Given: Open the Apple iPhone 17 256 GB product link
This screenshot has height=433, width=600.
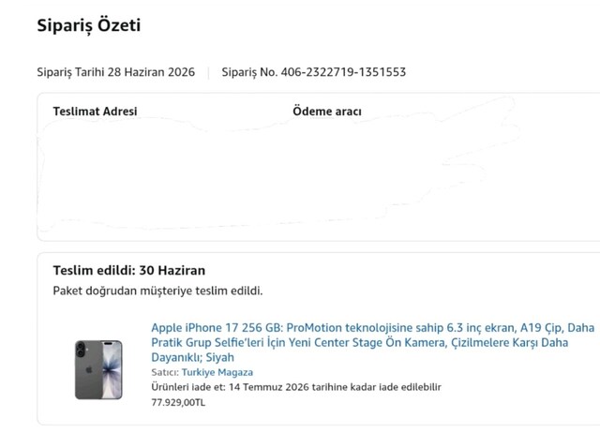Looking at the screenshot, I should pyautogui.click(x=373, y=342).
